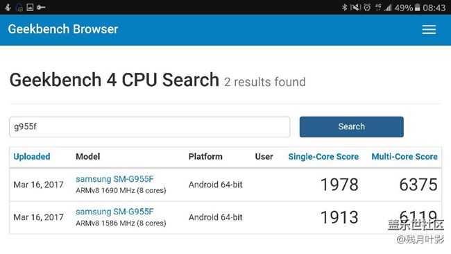Select the 6375 multi-core score entry

coord(418,185)
